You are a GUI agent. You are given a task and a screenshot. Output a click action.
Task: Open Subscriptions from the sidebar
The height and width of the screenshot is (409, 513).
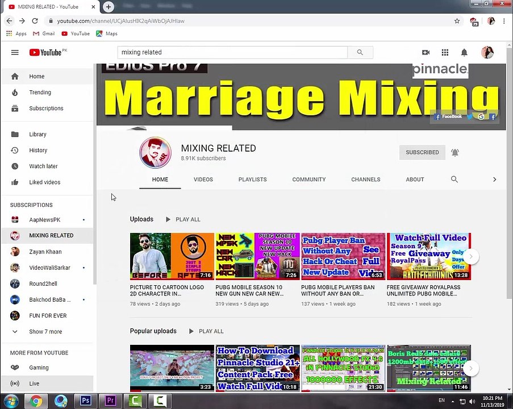pos(47,108)
